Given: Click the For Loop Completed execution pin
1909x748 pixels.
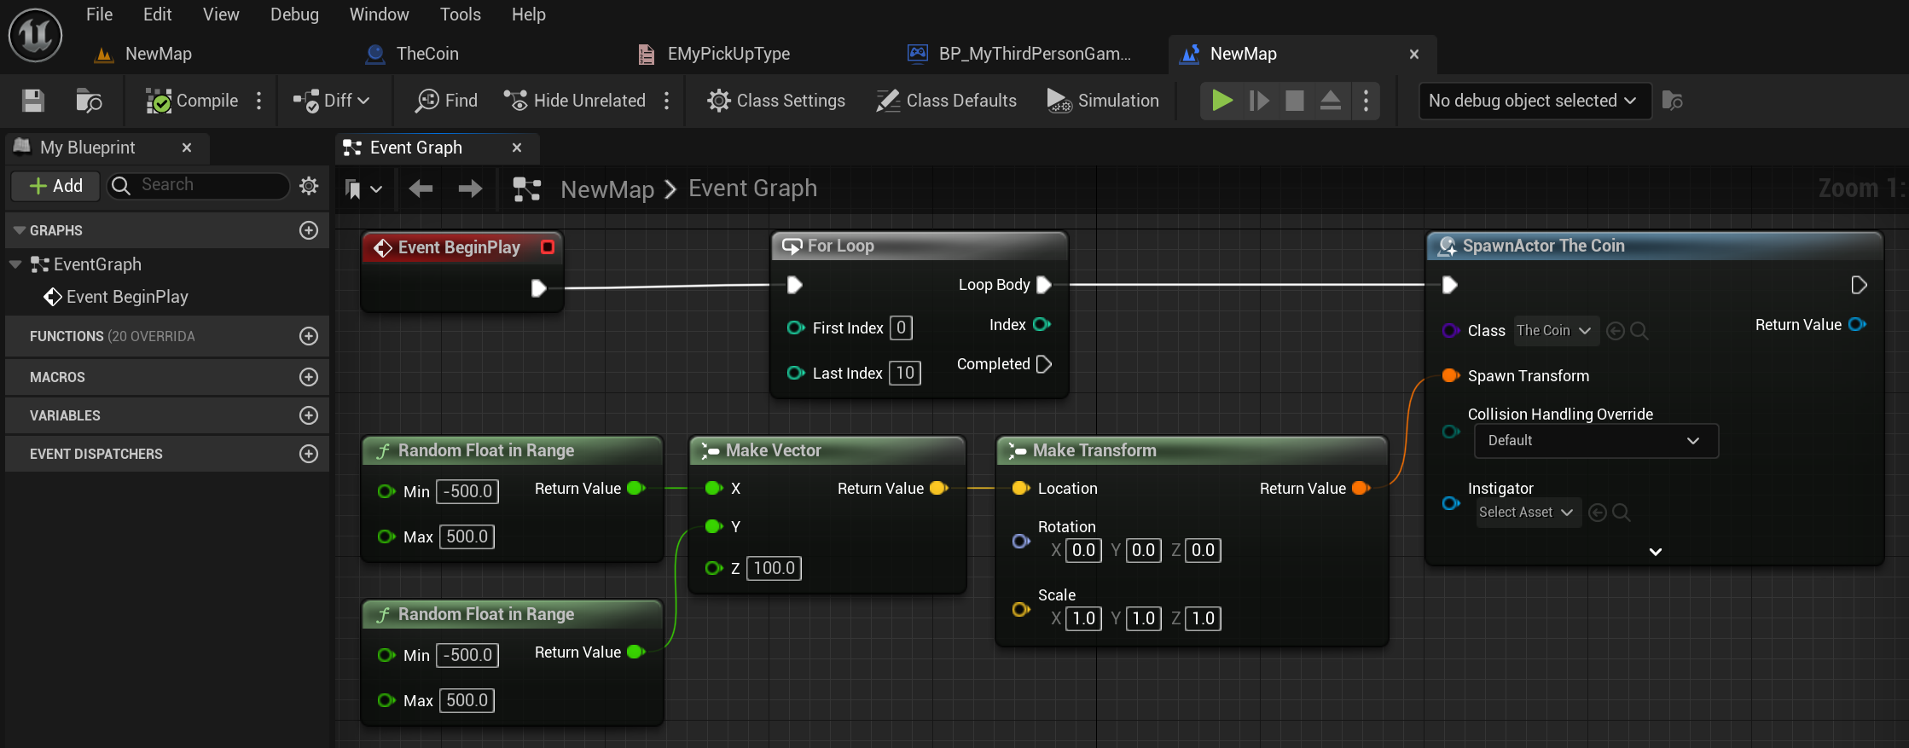Looking at the screenshot, I should [1044, 364].
